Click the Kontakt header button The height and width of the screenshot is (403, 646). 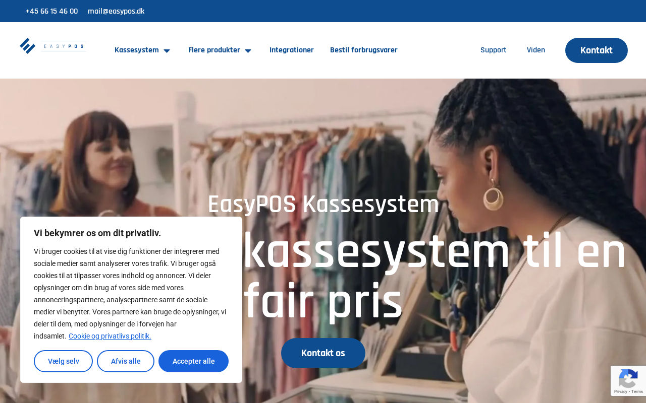point(597,50)
